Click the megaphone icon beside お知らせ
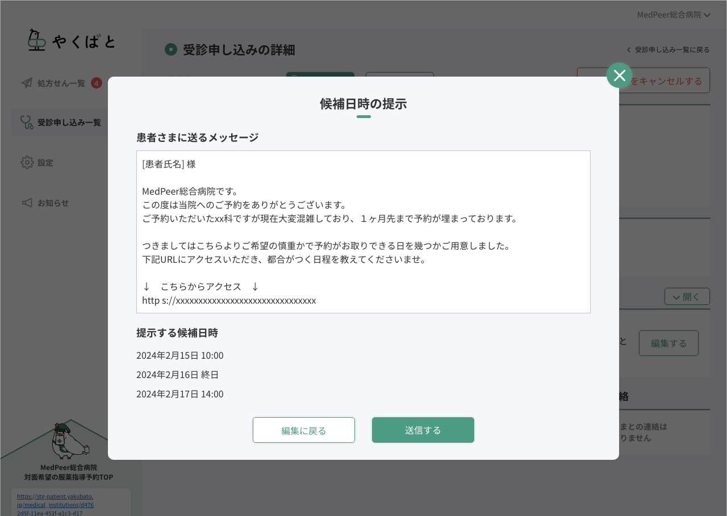Viewport: 727px width, 516px height. tap(27, 203)
